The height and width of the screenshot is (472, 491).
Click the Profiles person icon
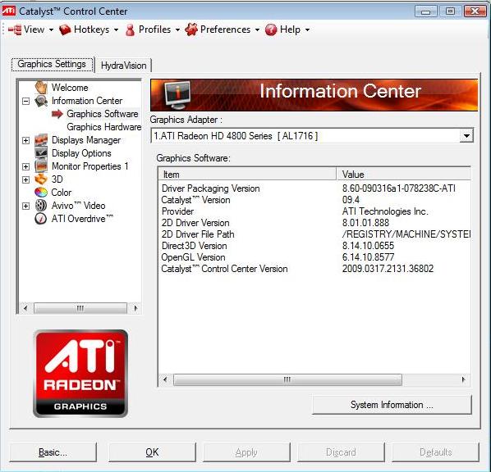click(x=130, y=30)
